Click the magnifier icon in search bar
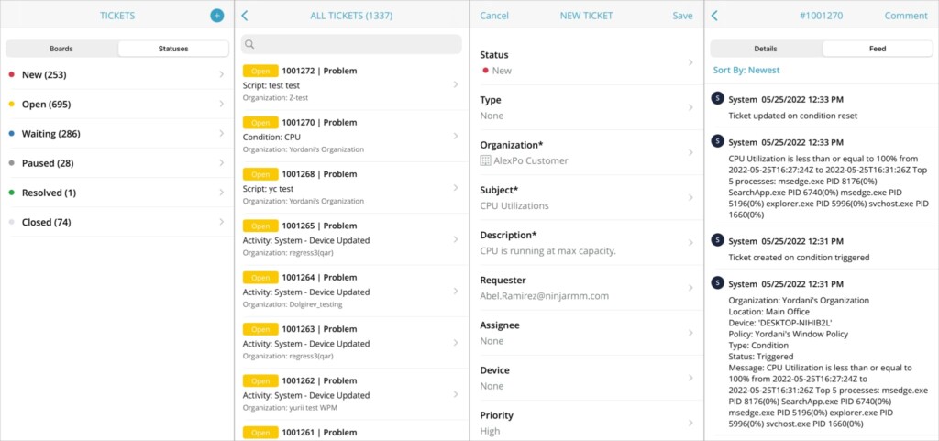This screenshot has height=441, width=939. coord(249,44)
